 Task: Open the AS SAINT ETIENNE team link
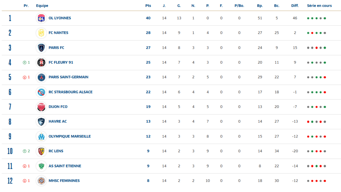click(x=65, y=166)
